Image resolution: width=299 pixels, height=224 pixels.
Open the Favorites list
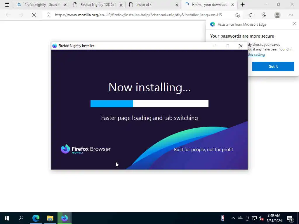(x=251, y=15)
